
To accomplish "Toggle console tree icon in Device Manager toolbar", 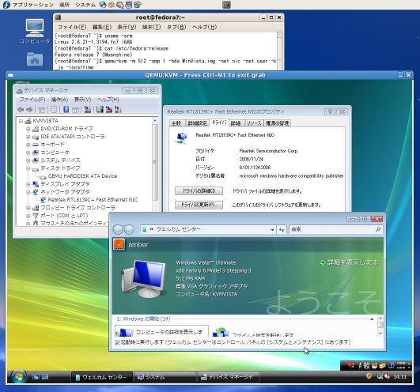I will (x=42, y=109).
